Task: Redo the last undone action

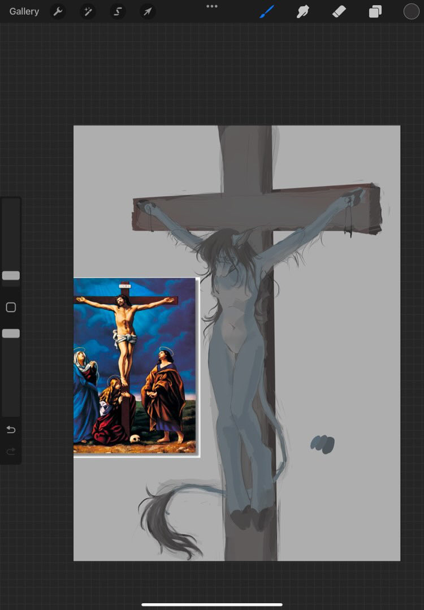Action: tap(11, 451)
